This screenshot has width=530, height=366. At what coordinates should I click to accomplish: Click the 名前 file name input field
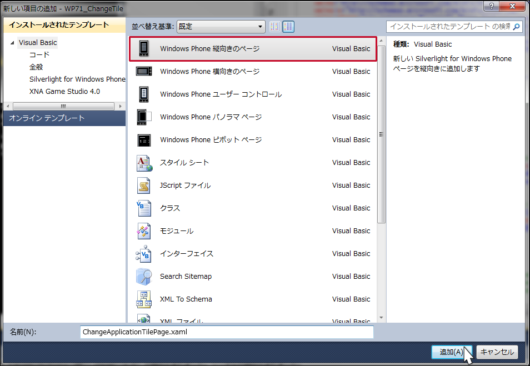(227, 332)
